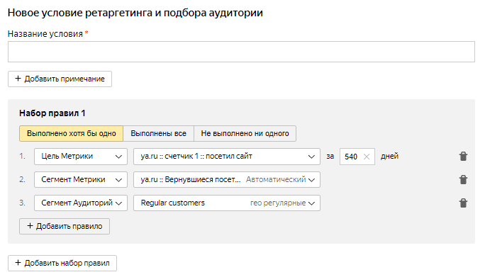Click plus icon in Добавить примечание
Image resolution: width=485 pixels, height=277 pixels.
point(18,79)
